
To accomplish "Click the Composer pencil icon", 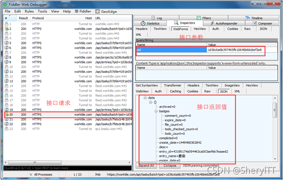I will (x=254, y=23).
